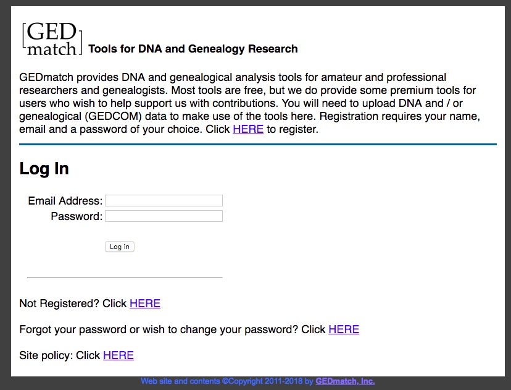Click the Email Address label
The width and height of the screenshot is (511, 390).
(x=65, y=201)
